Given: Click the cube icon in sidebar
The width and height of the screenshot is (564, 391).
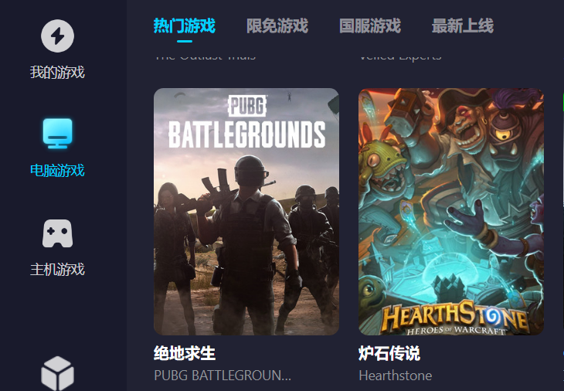Looking at the screenshot, I should pos(57,373).
